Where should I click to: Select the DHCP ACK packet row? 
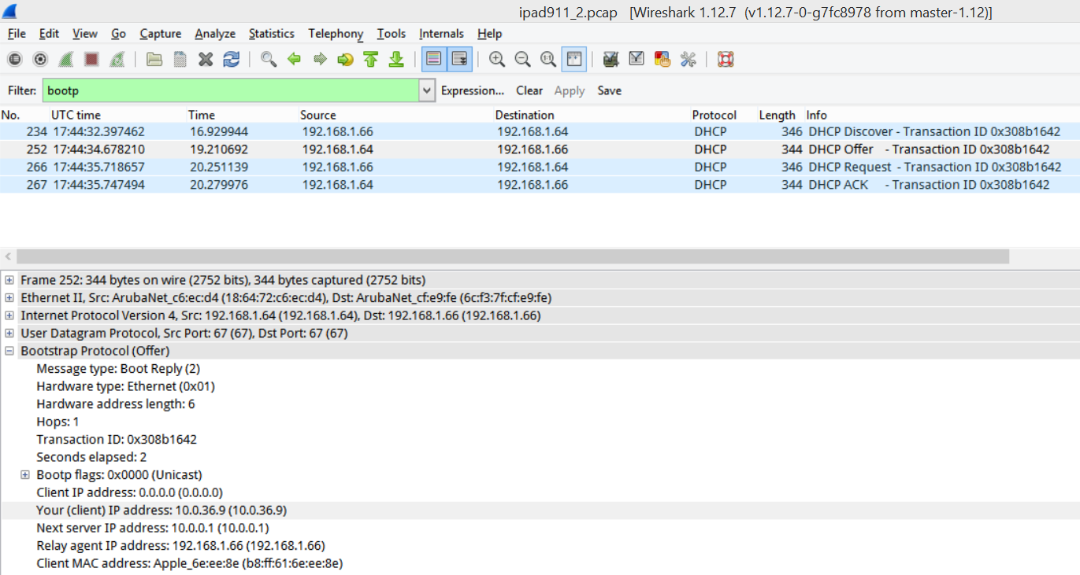coord(540,185)
